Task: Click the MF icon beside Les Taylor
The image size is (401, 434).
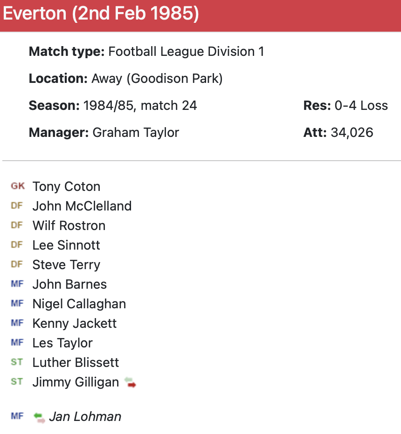Action: click(x=17, y=343)
